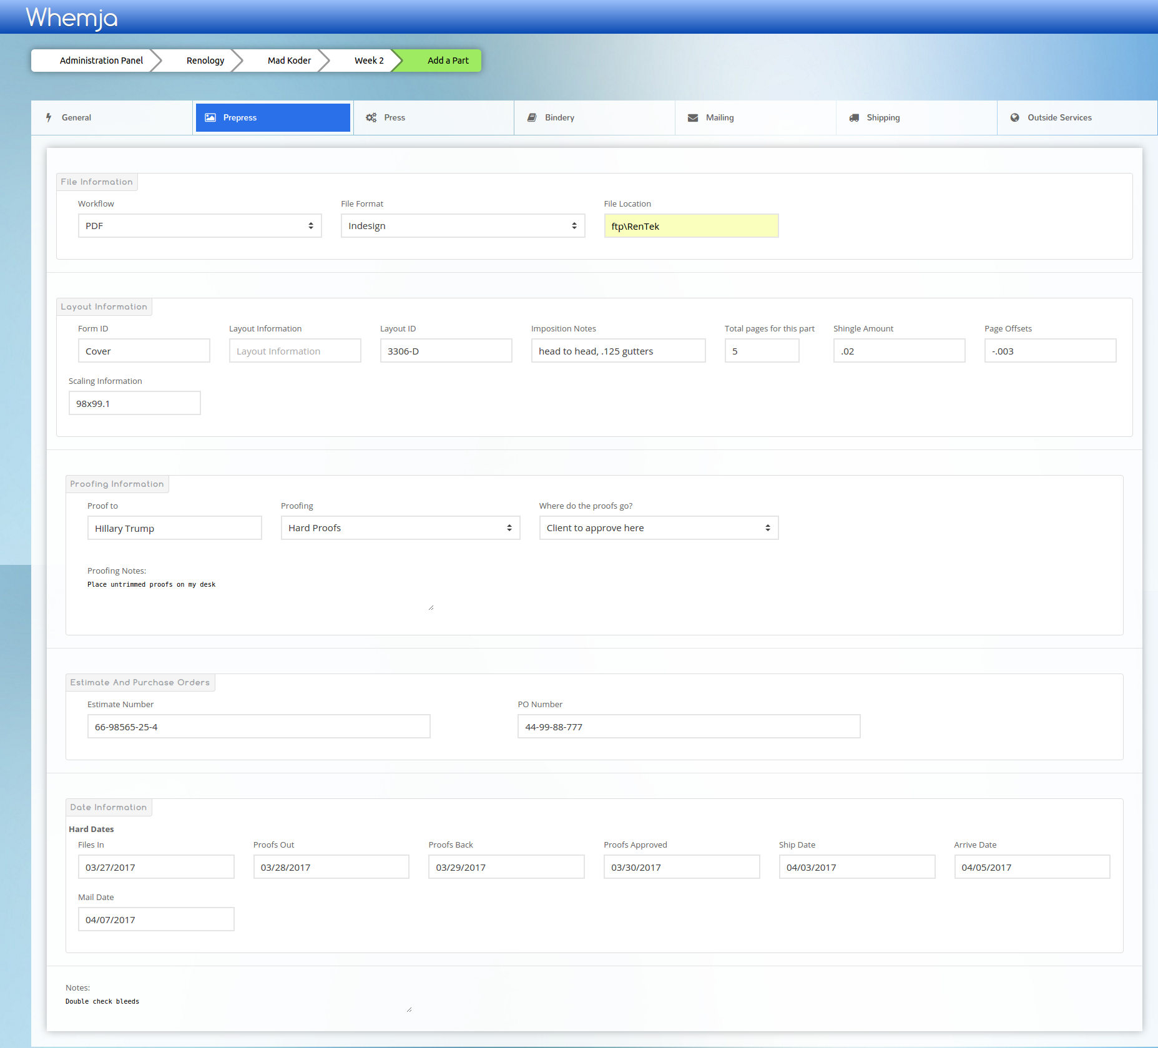Open the Proofing dropdown set to Hard Proofs
Image resolution: width=1158 pixels, height=1048 pixels.
400,528
